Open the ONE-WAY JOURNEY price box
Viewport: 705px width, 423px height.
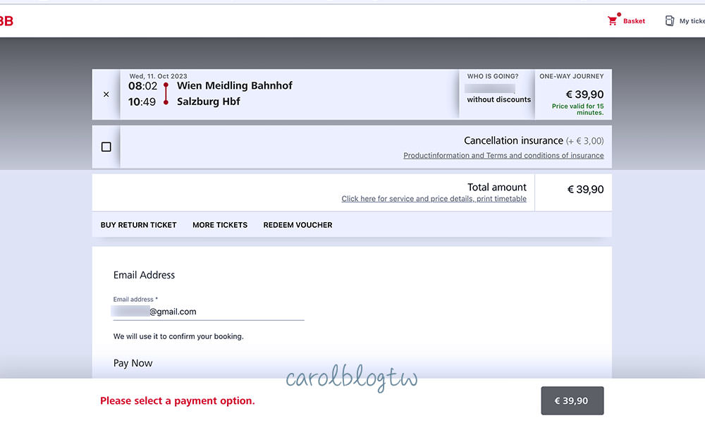pos(573,94)
